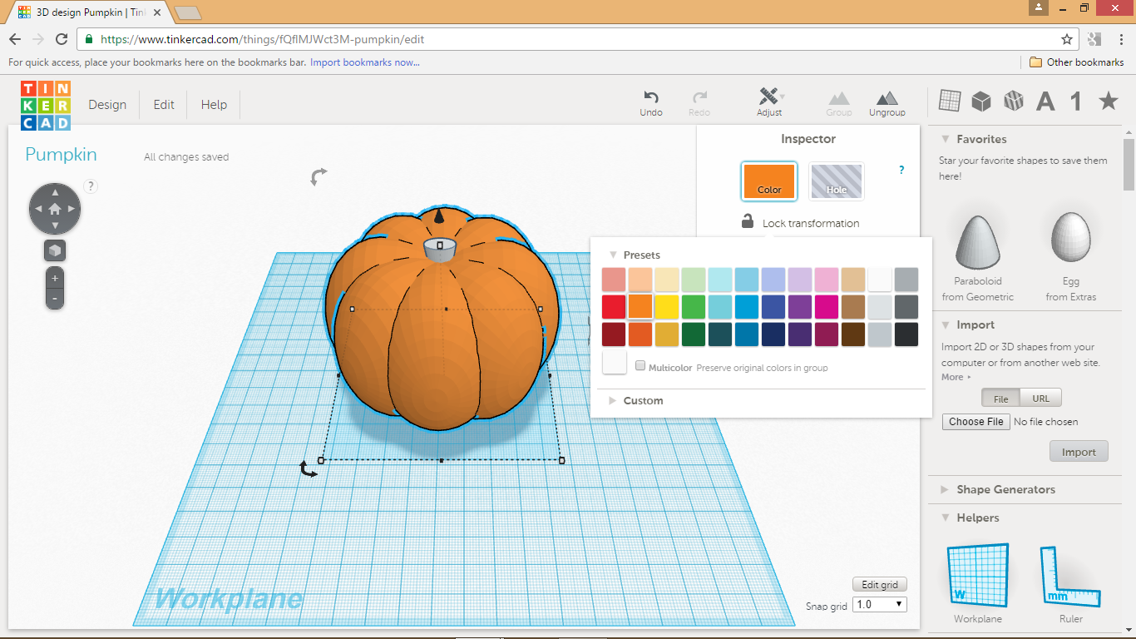Pick the red preset color swatch
1136x639 pixels.
point(613,307)
